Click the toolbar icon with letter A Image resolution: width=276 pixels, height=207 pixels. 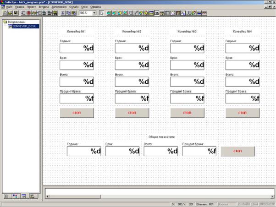click(x=183, y=13)
